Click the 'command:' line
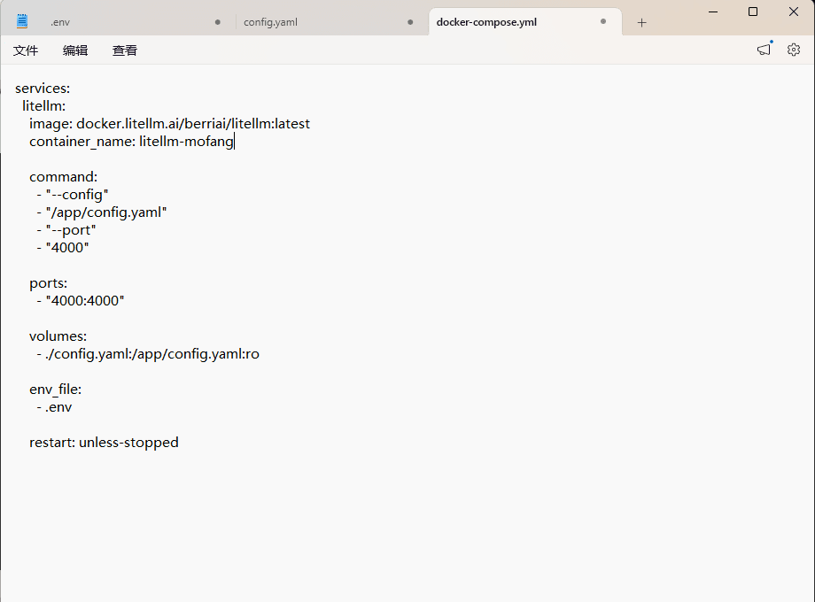The width and height of the screenshot is (815, 602). [x=64, y=176]
